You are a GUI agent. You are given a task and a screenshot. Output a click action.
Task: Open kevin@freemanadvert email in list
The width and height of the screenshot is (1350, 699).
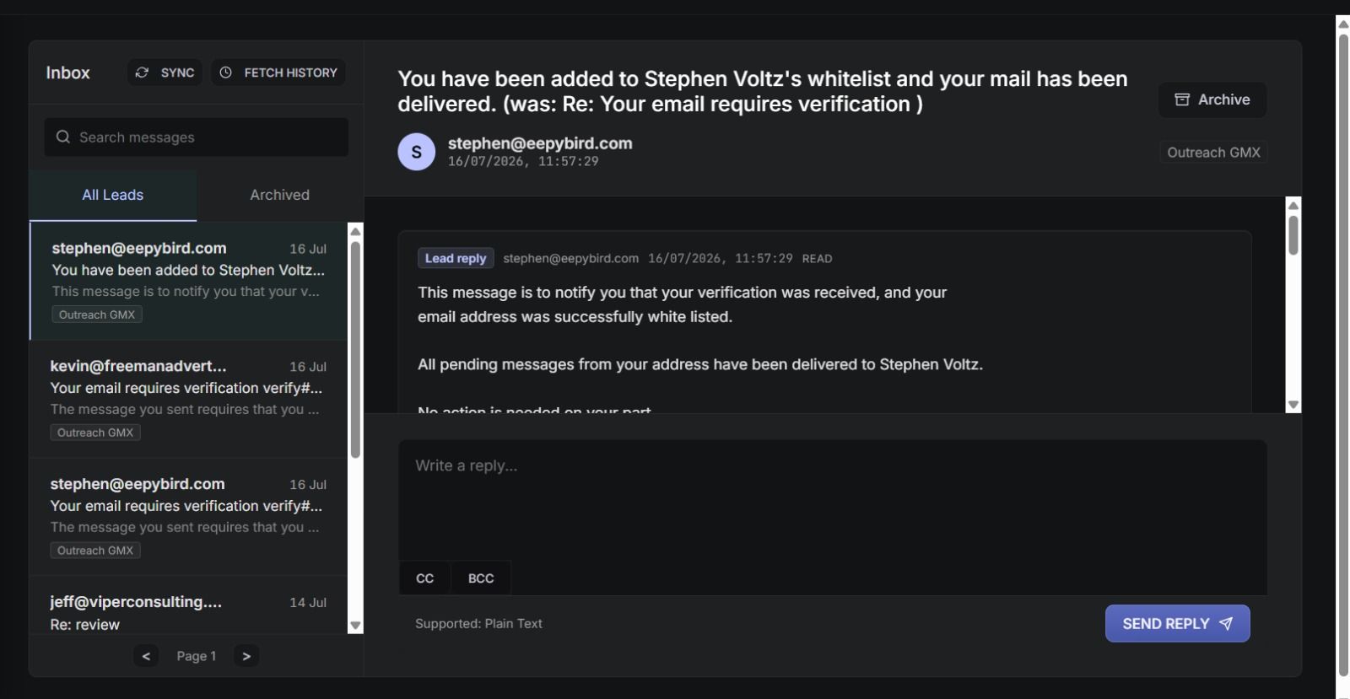point(188,399)
